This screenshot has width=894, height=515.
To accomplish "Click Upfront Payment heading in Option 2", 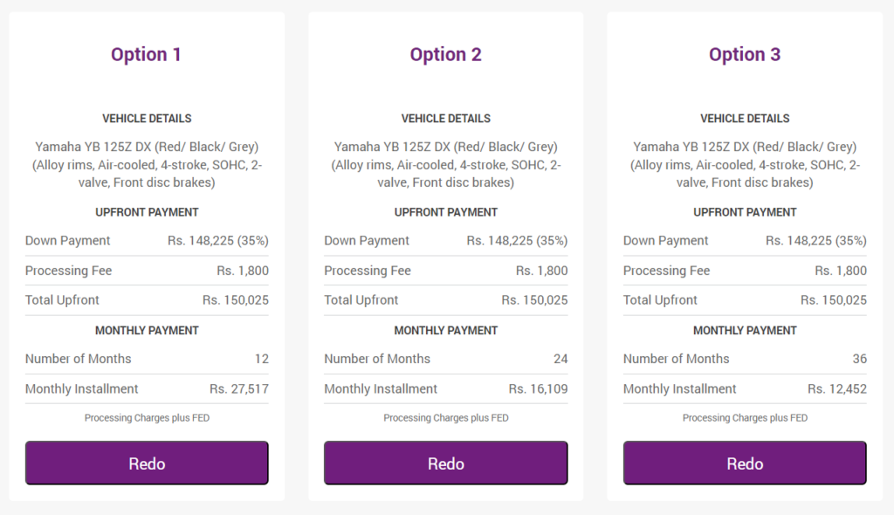I will (446, 212).
